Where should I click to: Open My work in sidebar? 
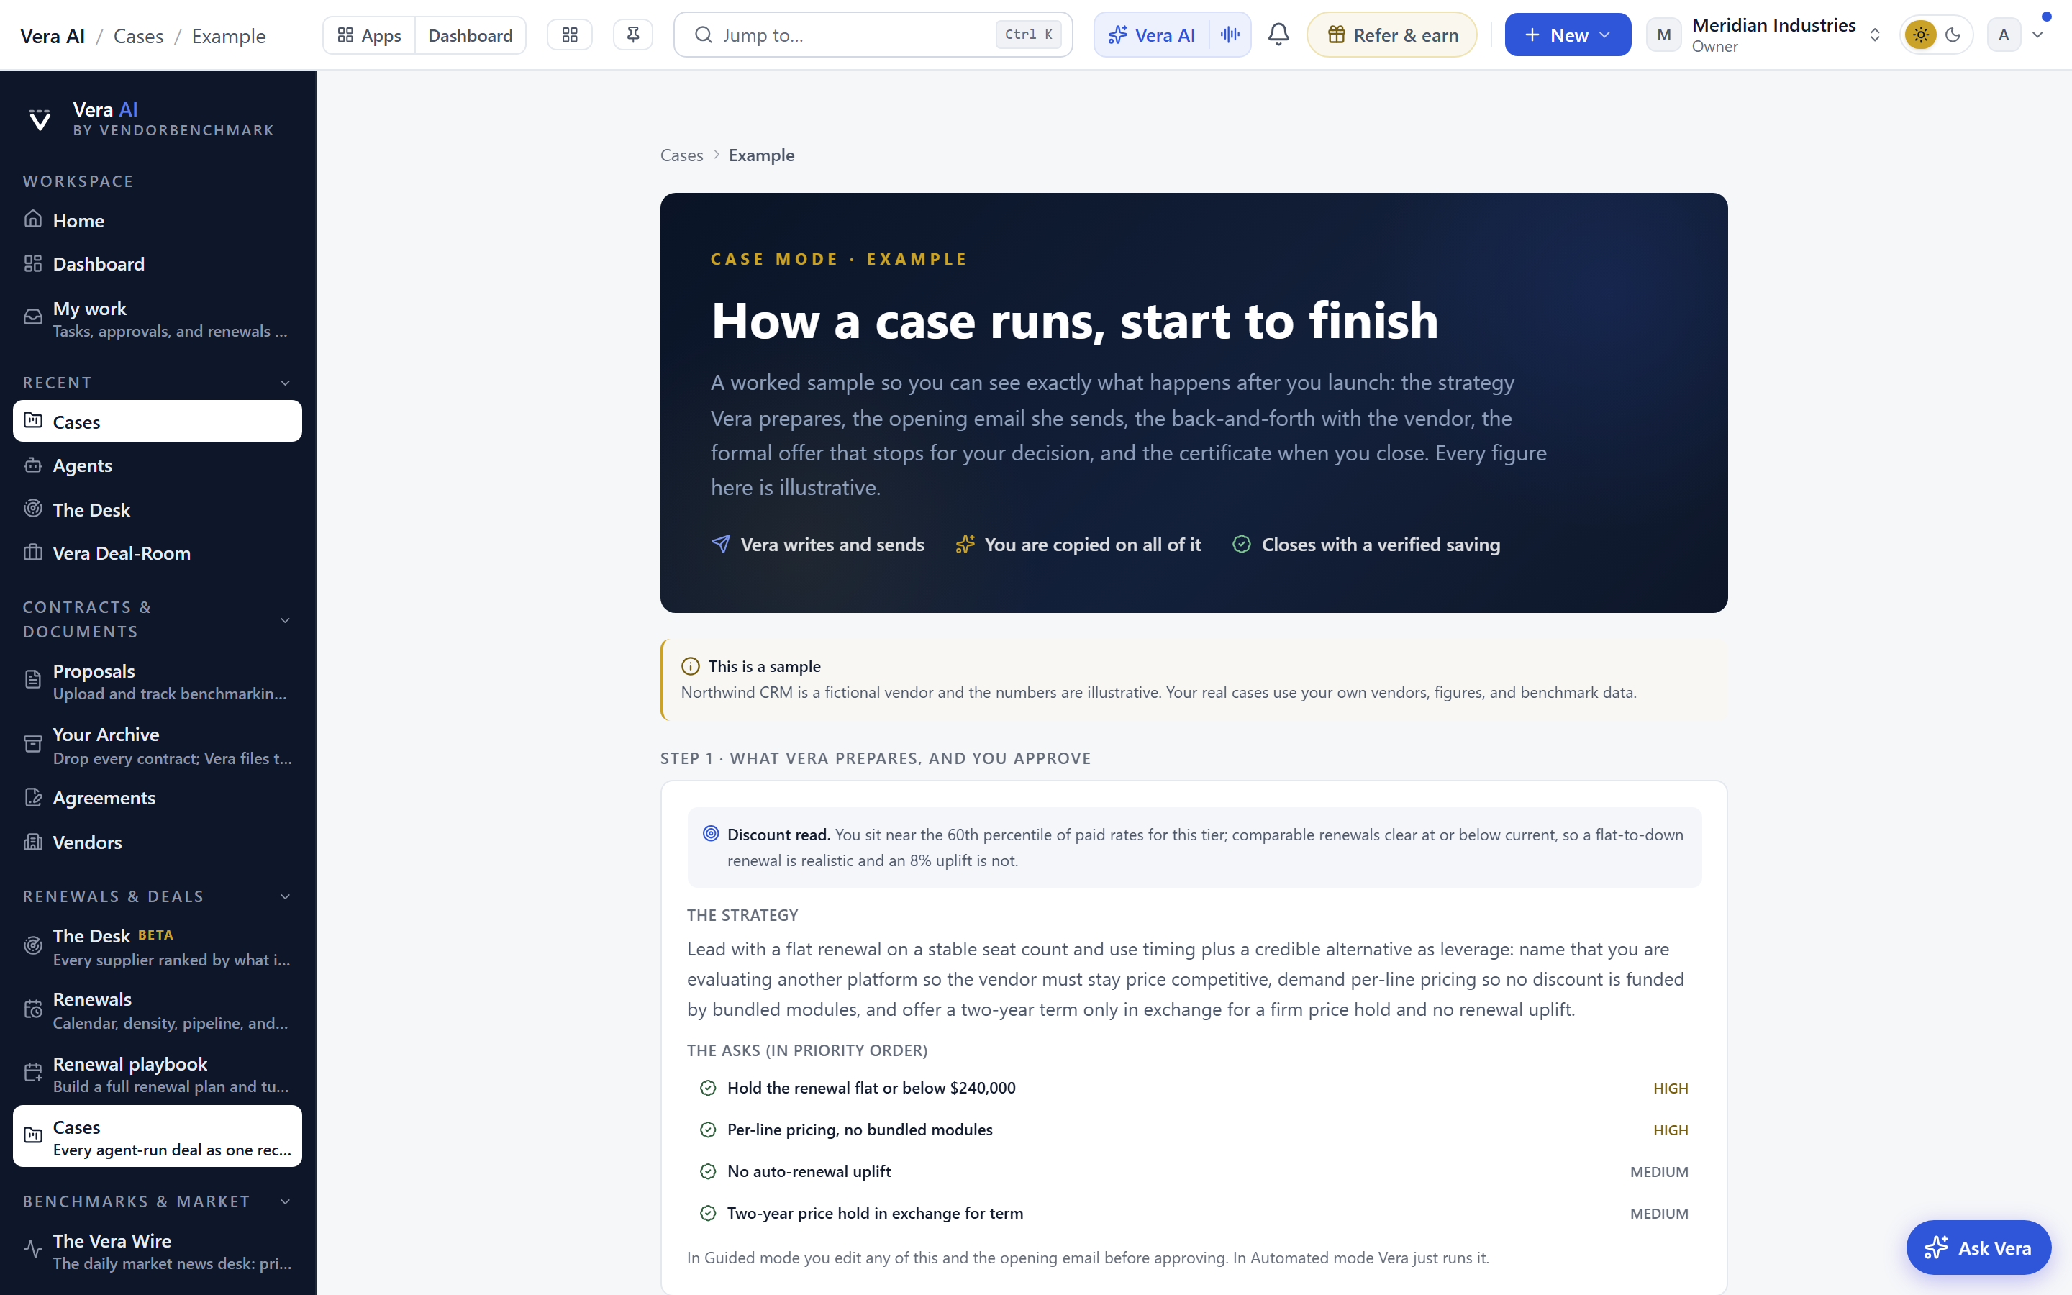point(158,319)
